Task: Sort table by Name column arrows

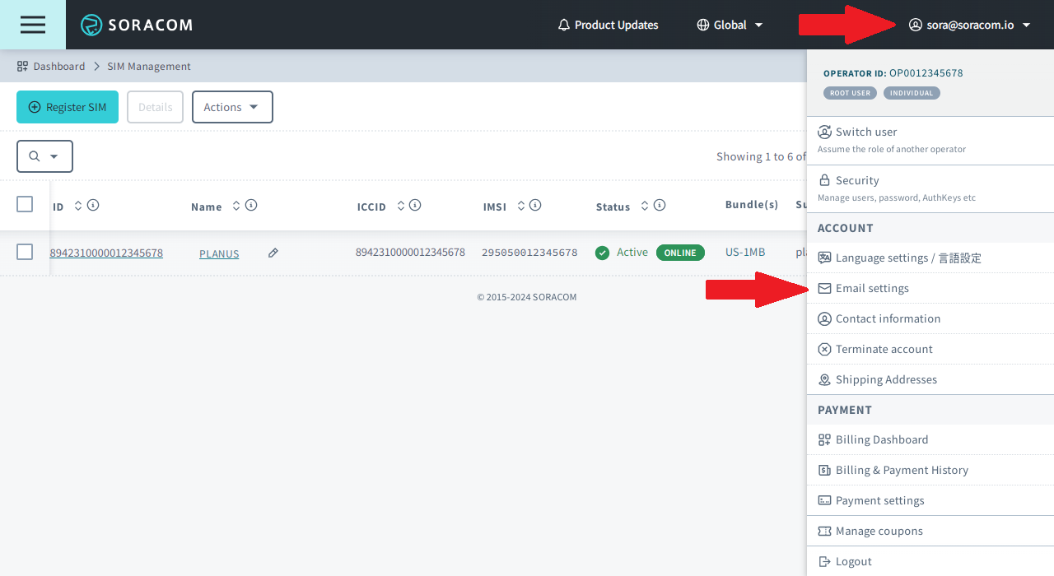Action: (236, 206)
